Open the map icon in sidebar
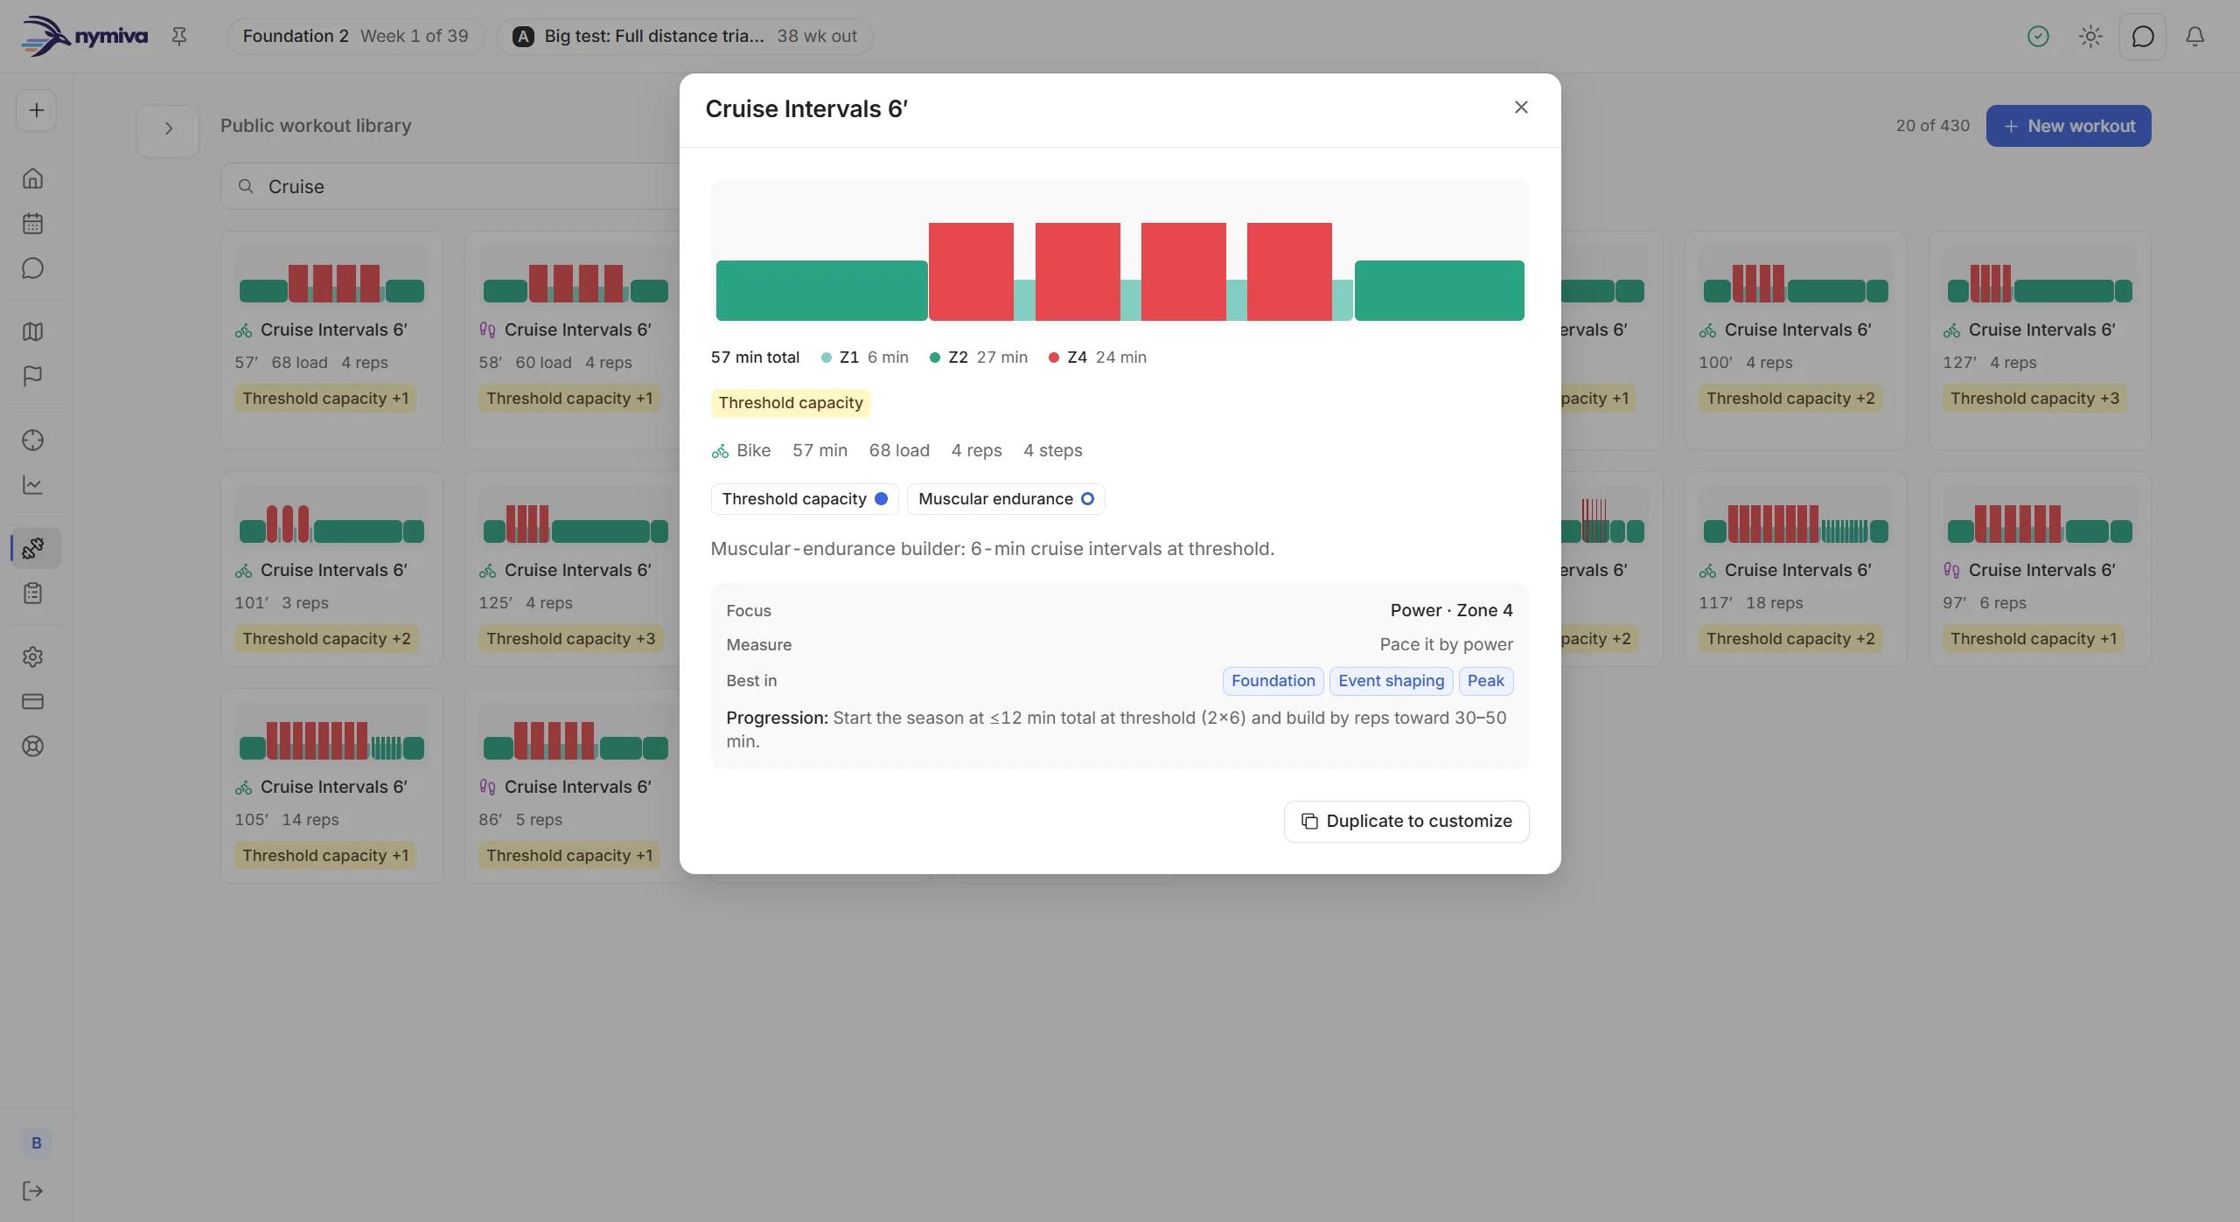The height and width of the screenshot is (1222, 2240). 33,331
